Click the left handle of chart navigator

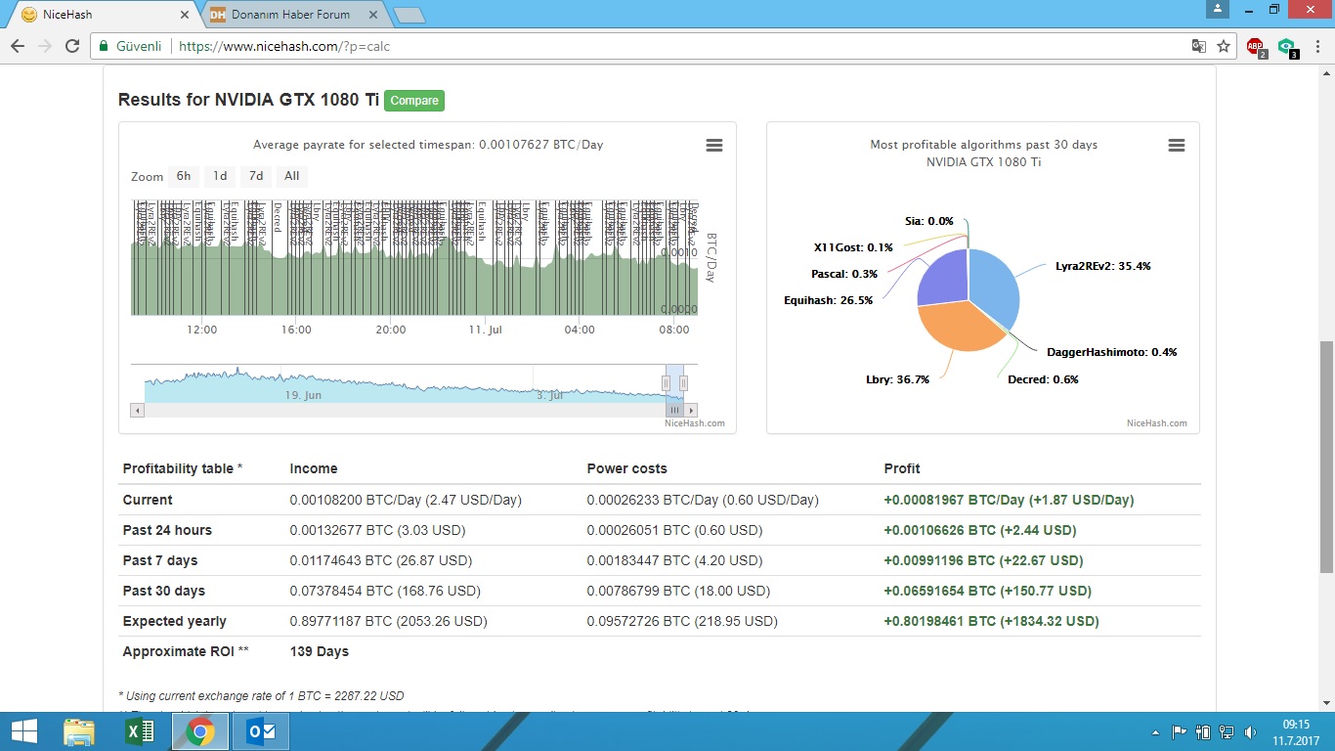pos(668,383)
